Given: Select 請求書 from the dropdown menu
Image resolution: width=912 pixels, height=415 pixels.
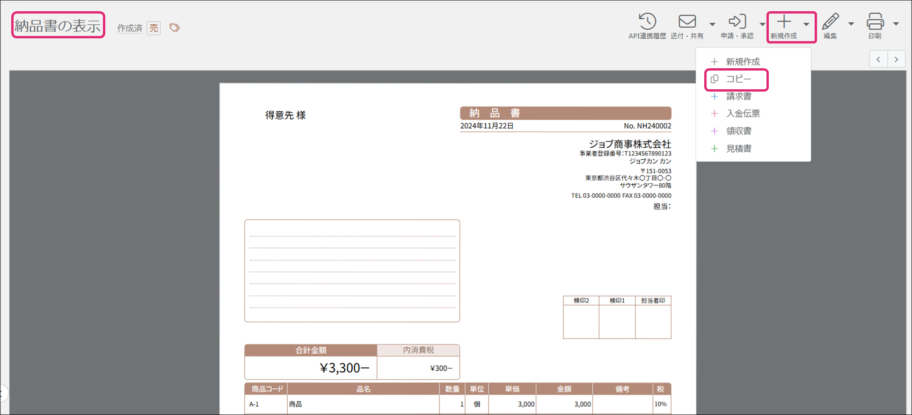Looking at the screenshot, I should point(738,97).
